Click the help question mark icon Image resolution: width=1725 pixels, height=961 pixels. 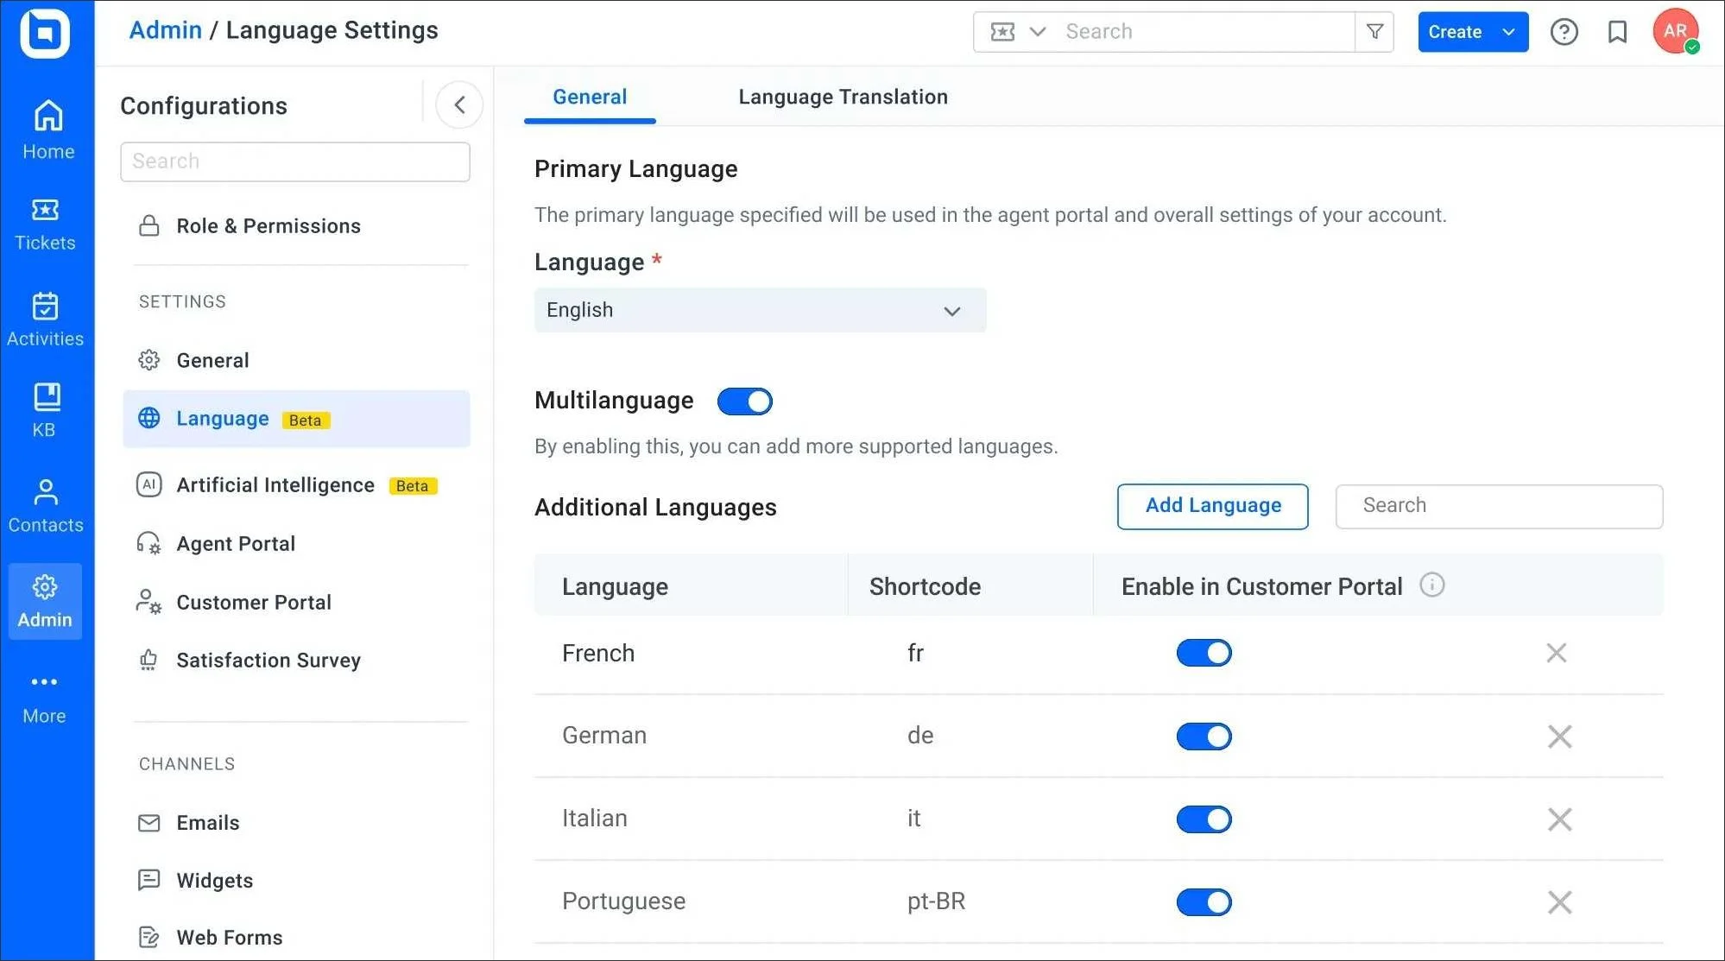pos(1564,32)
